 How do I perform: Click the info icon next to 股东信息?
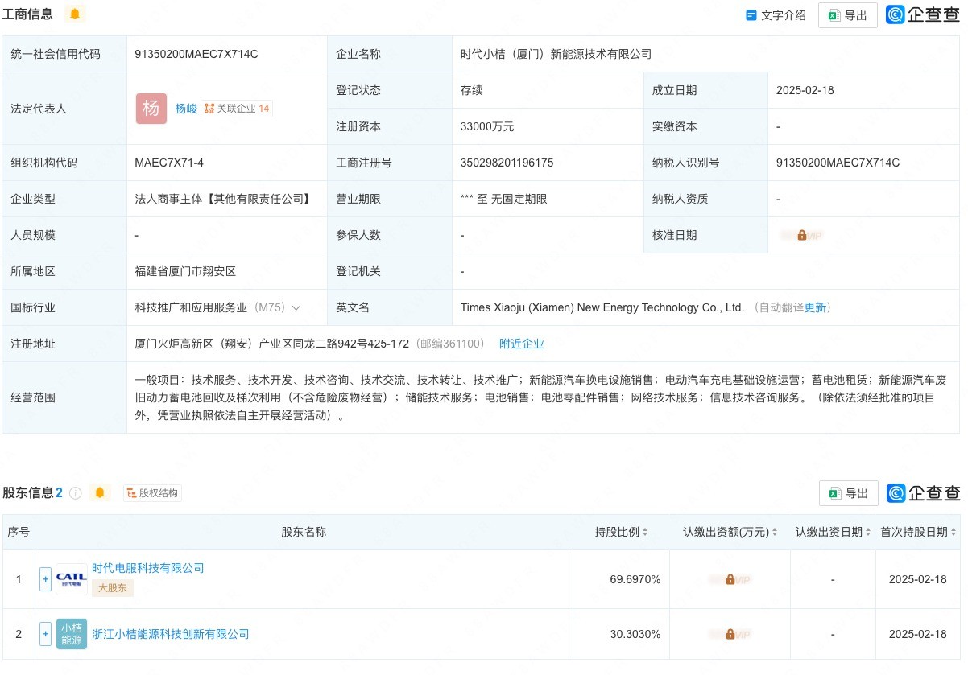(76, 493)
